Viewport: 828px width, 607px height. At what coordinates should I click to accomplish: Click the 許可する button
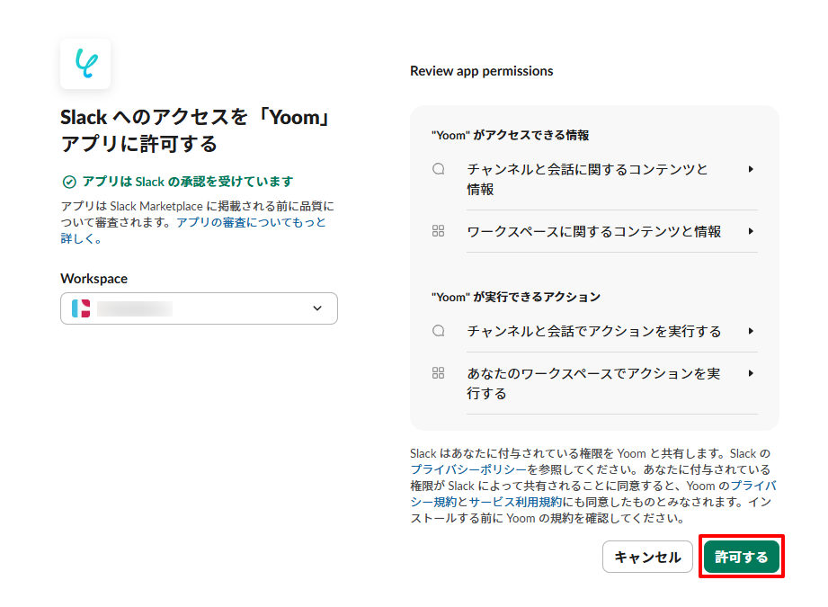point(742,557)
